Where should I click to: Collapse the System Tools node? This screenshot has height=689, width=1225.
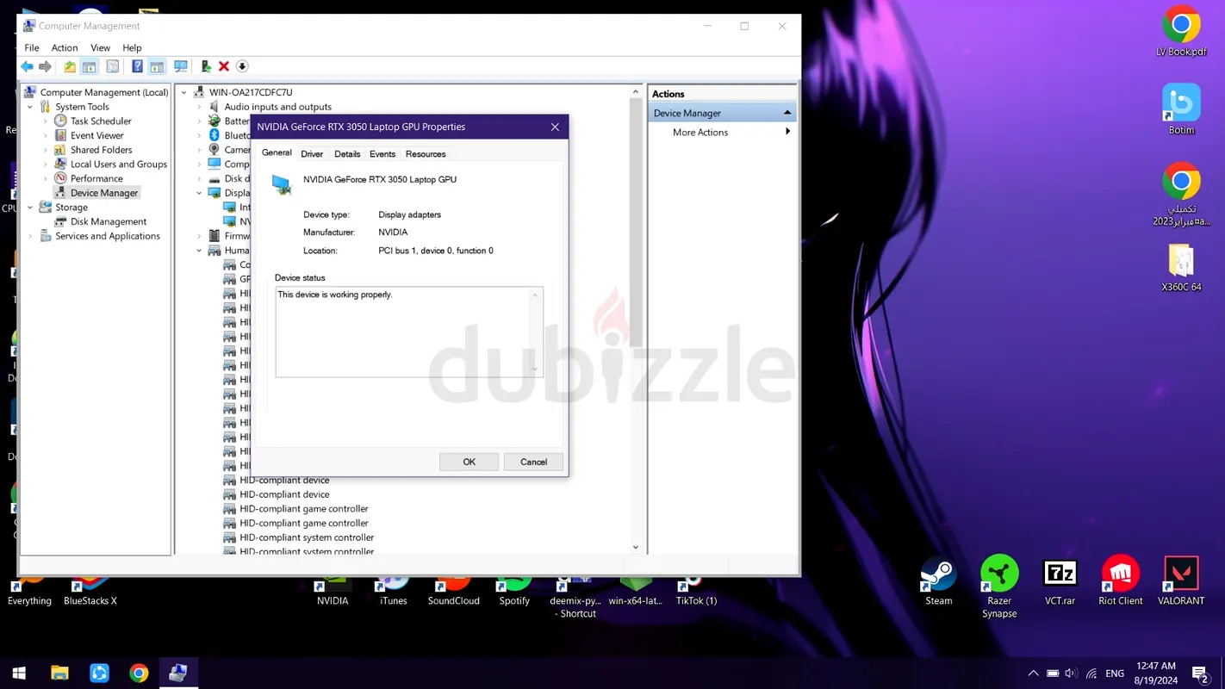(x=30, y=107)
